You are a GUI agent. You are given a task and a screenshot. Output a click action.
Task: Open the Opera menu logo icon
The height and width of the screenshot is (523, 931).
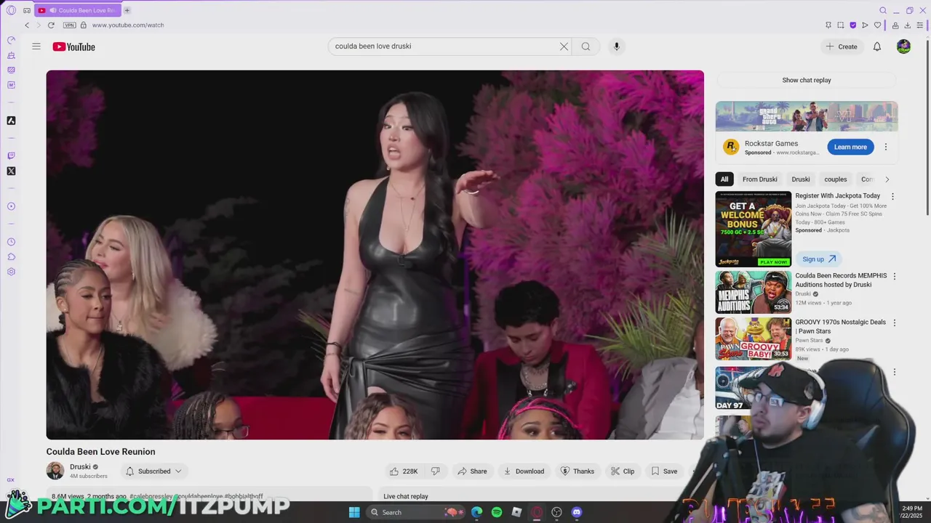coord(11,10)
